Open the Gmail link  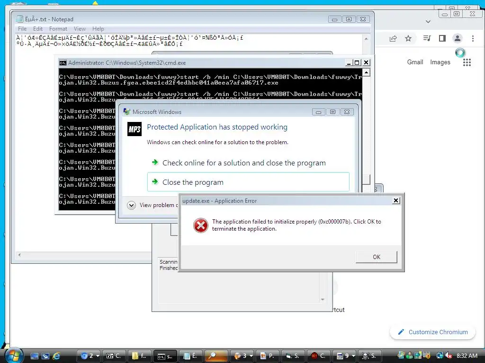(x=415, y=62)
